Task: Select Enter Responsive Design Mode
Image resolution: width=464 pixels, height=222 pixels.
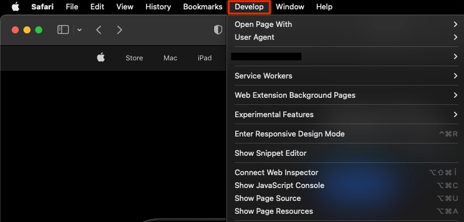Action: click(x=346, y=134)
